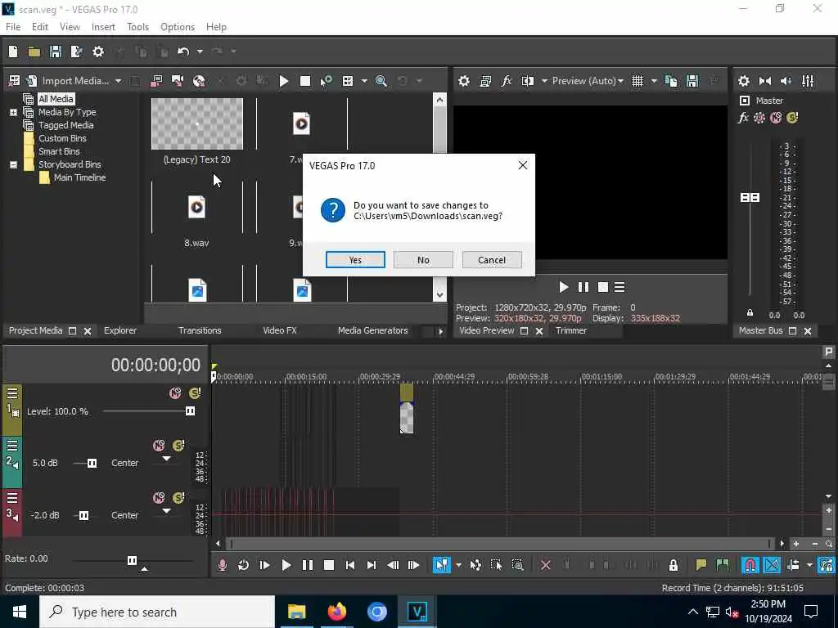
Task: Start preview with the Project Media play button
Action: 284,81
